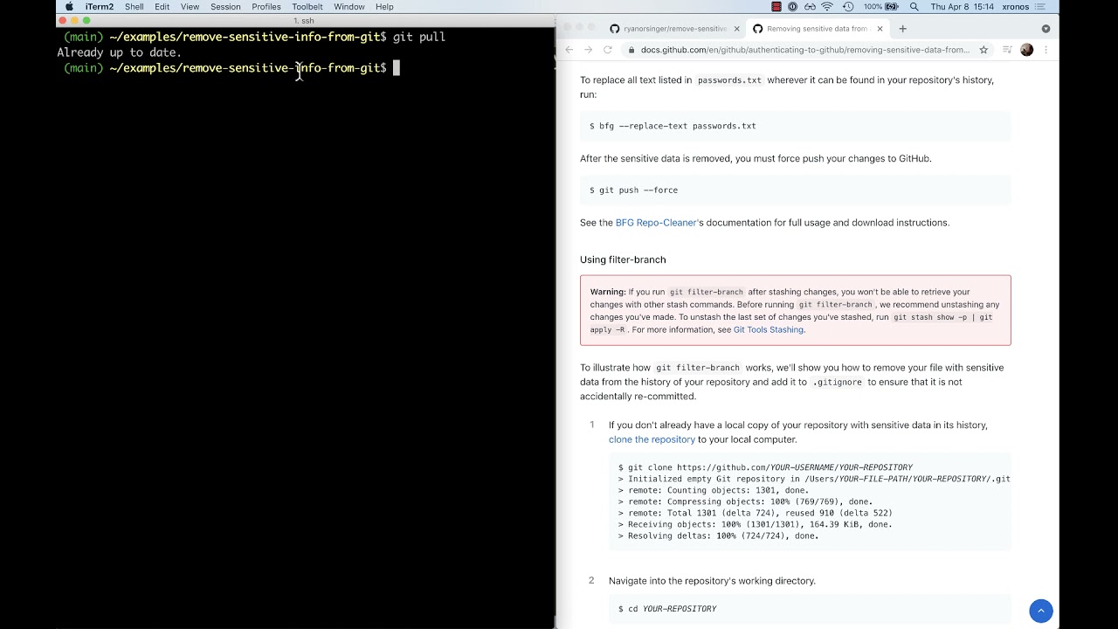The image size is (1118, 629).
Task: Follow the clone the repository link
Action: click(652, 439)
